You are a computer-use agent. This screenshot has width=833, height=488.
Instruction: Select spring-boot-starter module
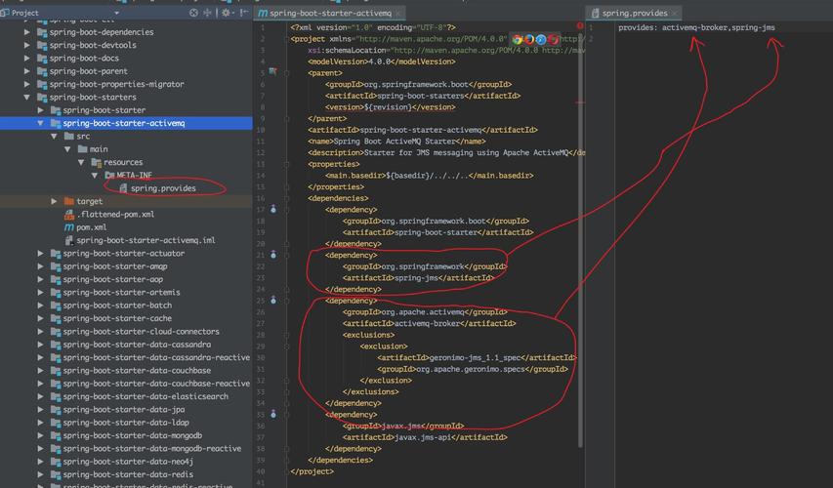pos(104,110)
